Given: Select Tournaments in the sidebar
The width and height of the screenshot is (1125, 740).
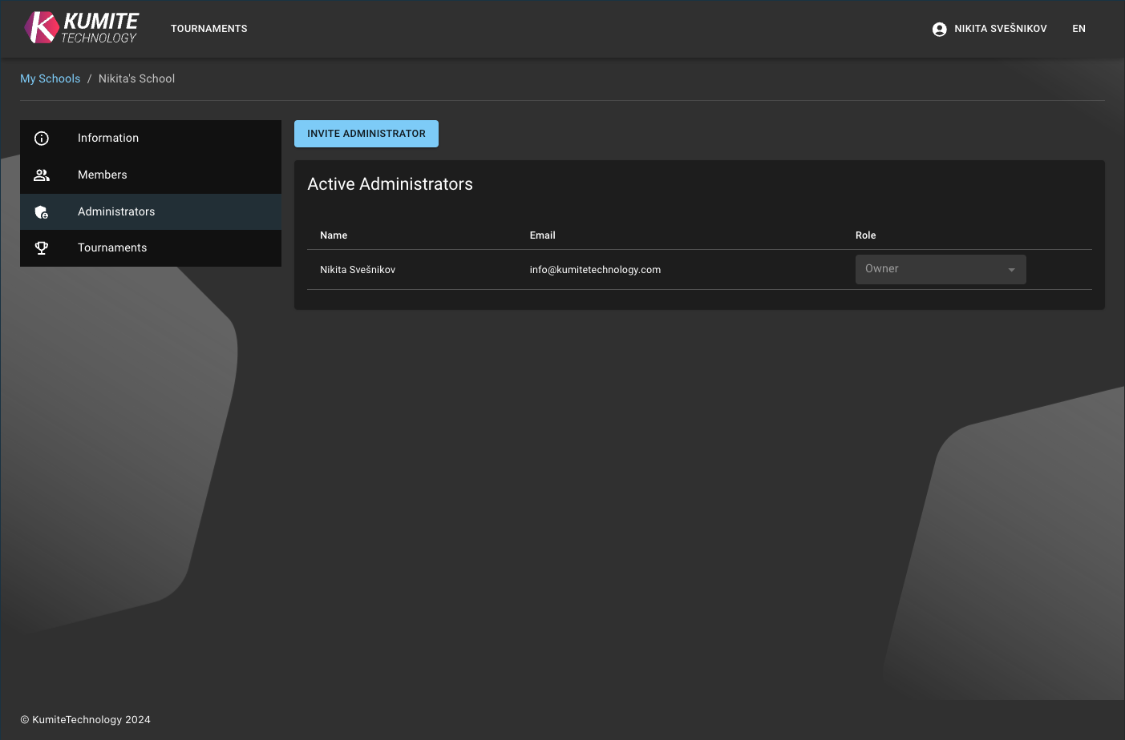Looking at the screenshot, I should tap(111, 247).
